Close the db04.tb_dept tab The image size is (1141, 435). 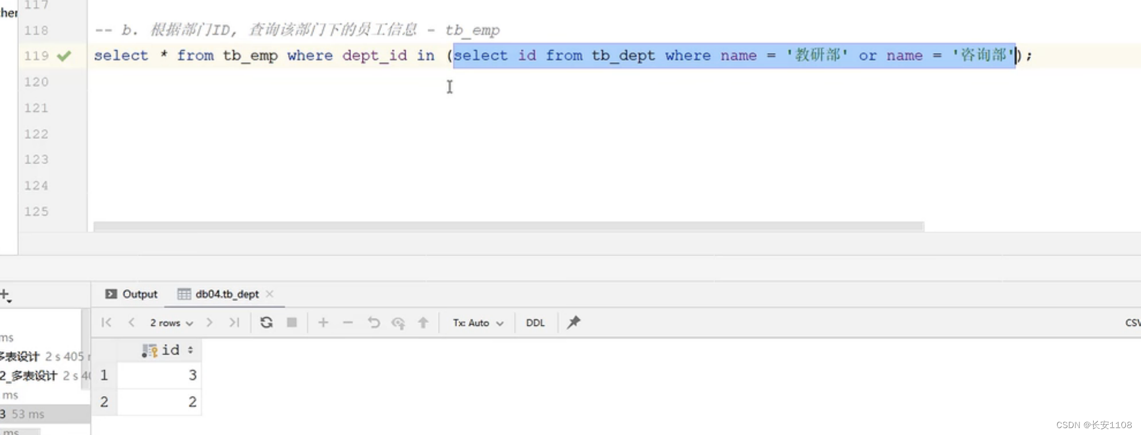tap(269, 294)
